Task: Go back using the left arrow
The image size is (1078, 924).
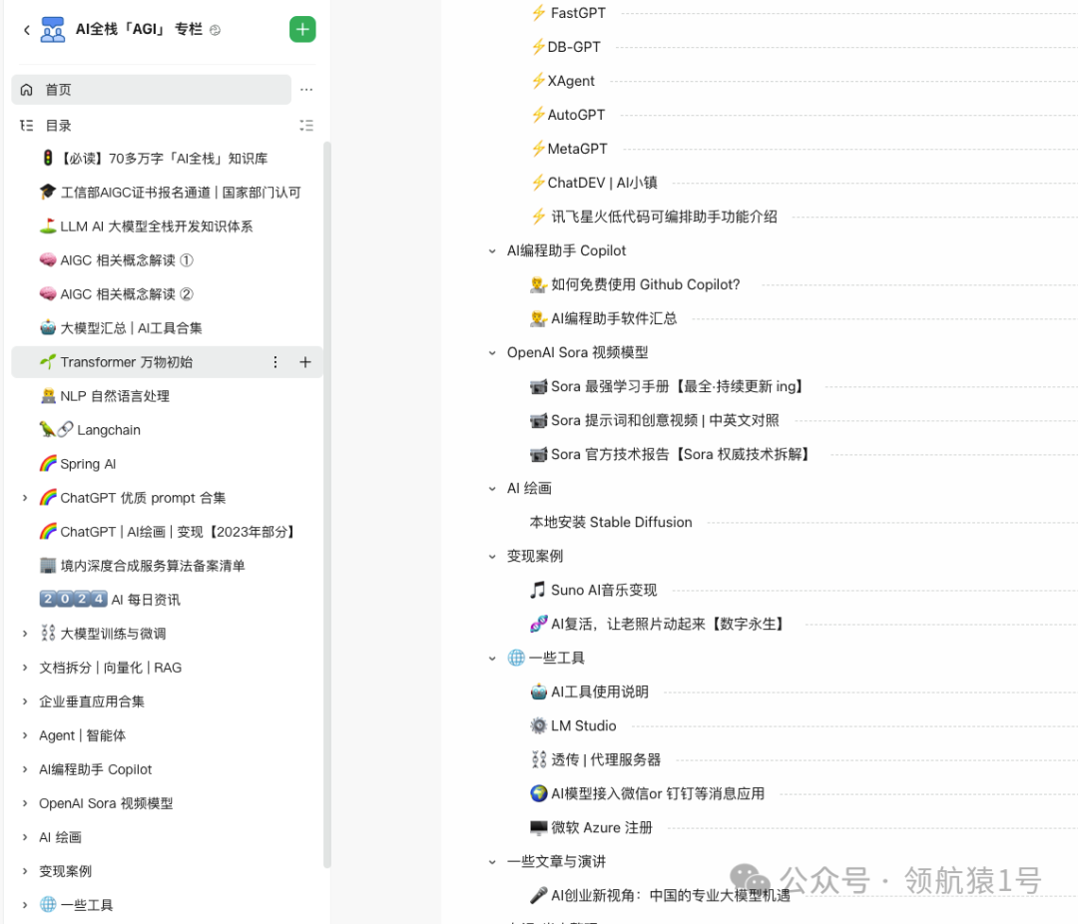Action: (x=27, y=30)
